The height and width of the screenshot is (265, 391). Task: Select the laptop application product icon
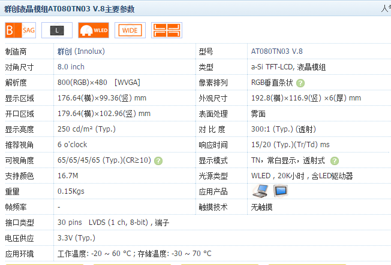[260, 191]
